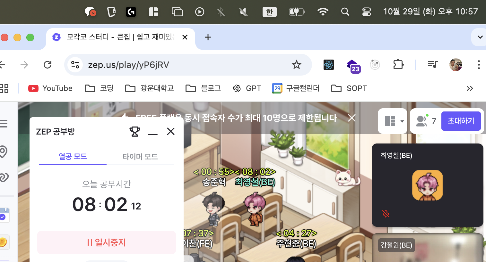486x262 pixels.
Task: Show hidden bookmarks with double chevron
Action: [x=470, y=88]
